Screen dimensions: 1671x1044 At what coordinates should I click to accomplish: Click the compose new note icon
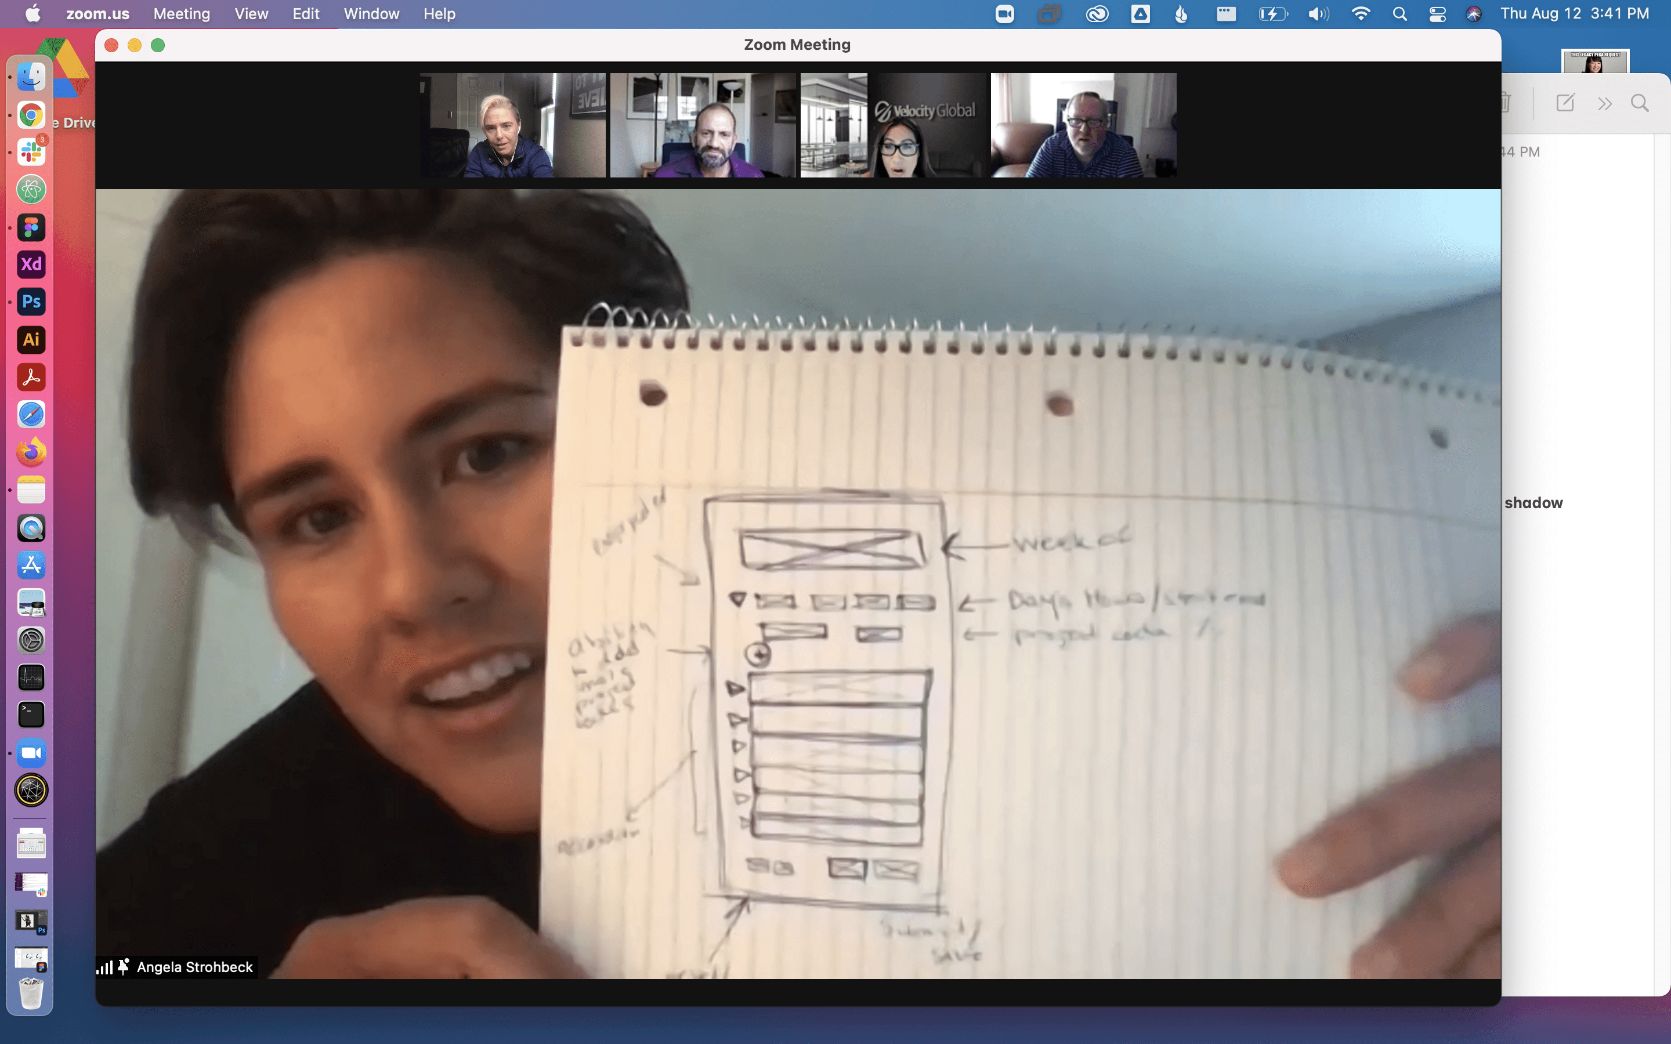point(1565,103)
